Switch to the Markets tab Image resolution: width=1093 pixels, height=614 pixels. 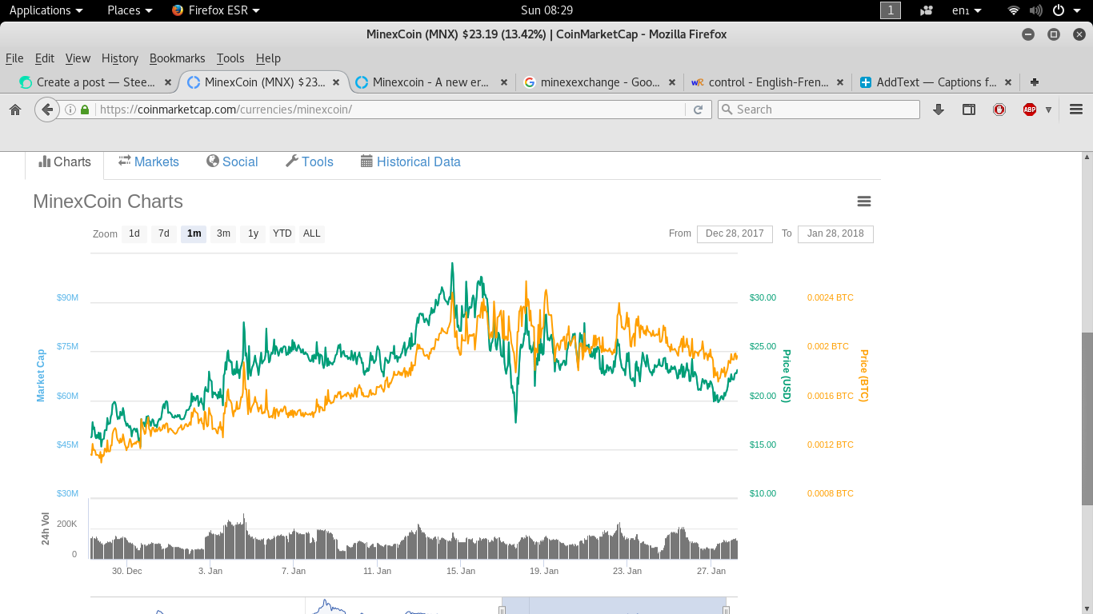click(x=149, y=161)
